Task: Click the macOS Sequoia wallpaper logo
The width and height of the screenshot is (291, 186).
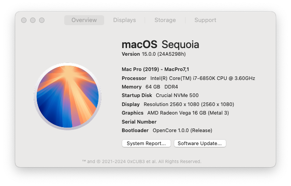Action: point(67,96)
